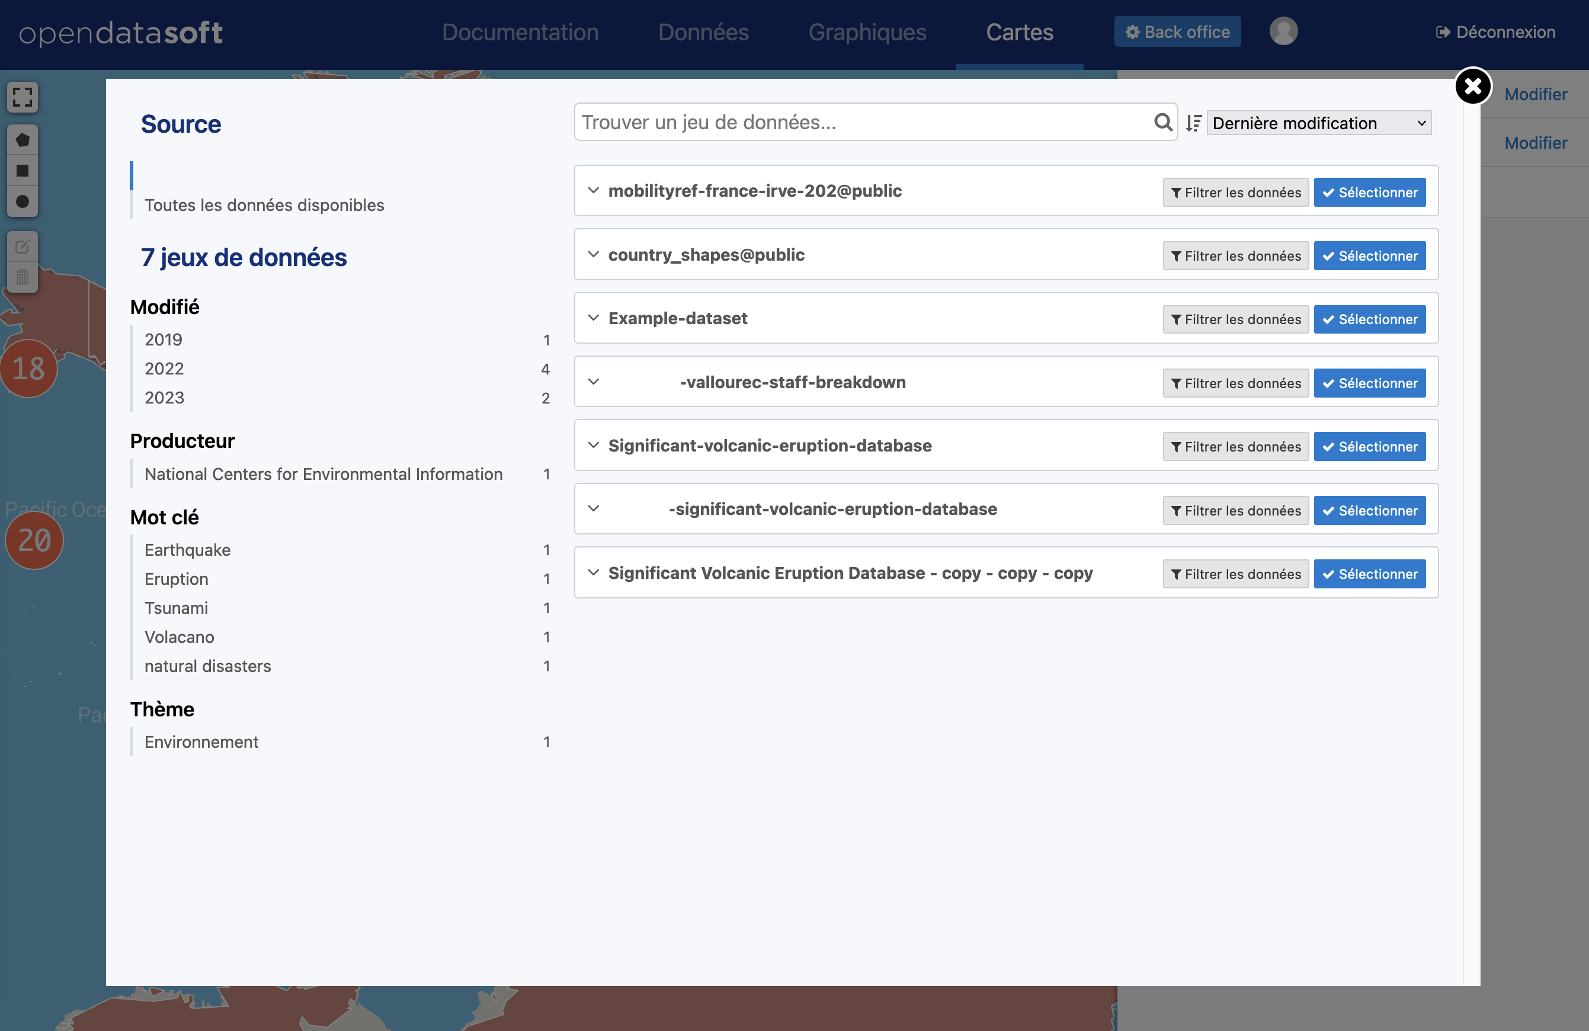
Task: Select the polygon drawing tool
Action: 22,140
